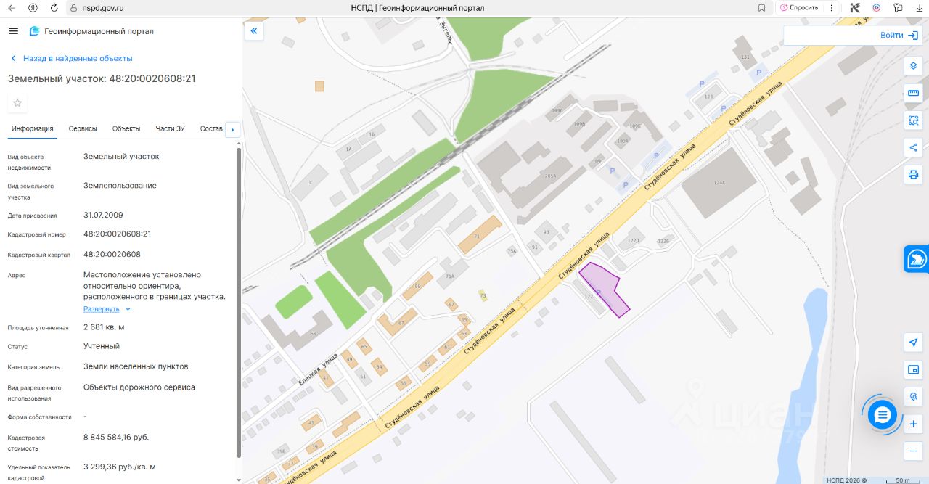Open the blue helper widget at right edge
The width and height of the screenshot is (929, 484).
click(x=917, y=259)
